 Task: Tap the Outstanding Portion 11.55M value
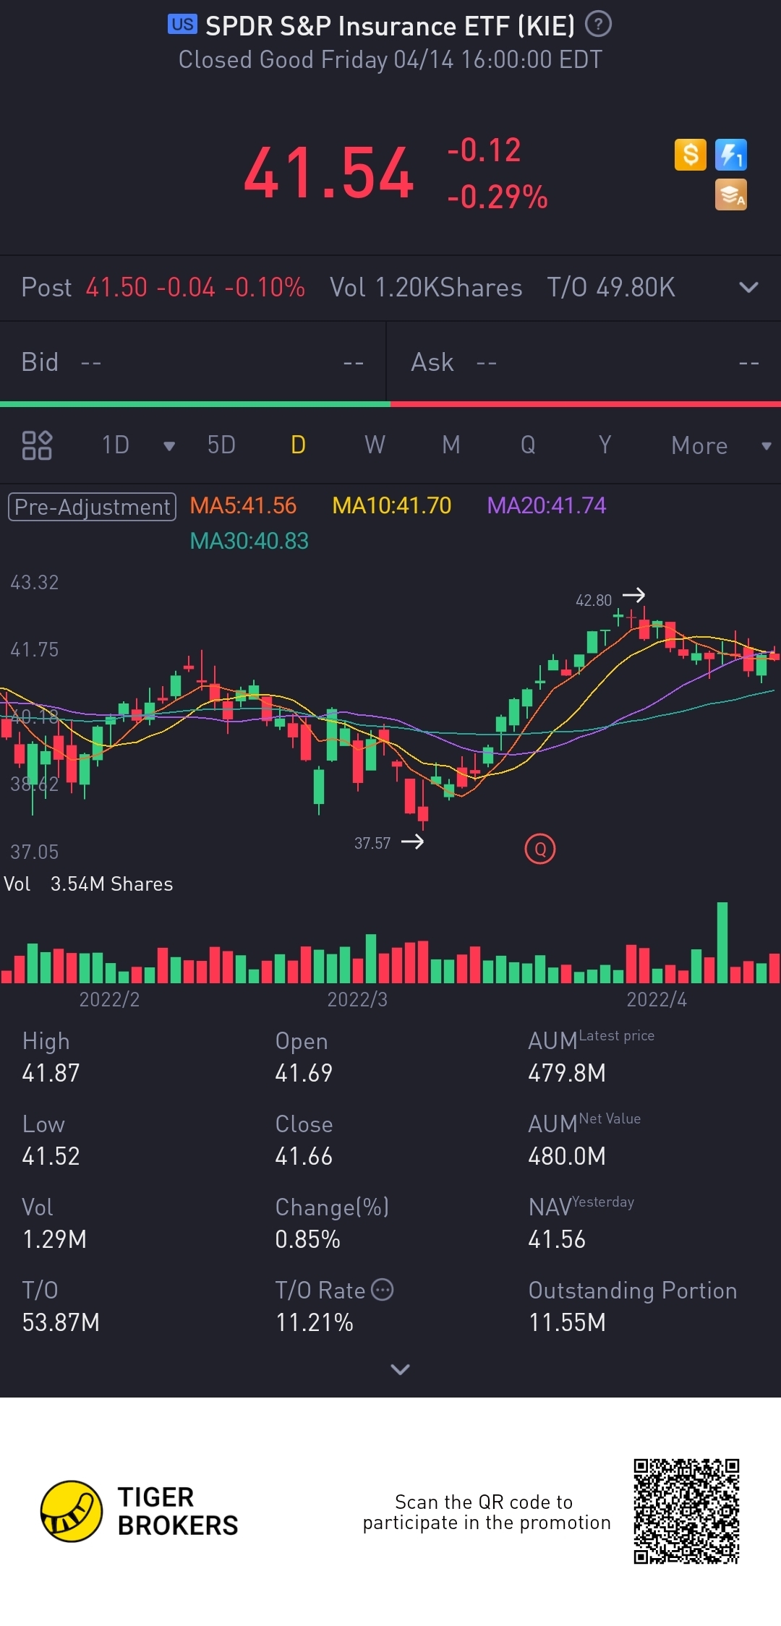[x=567, y=1322]
